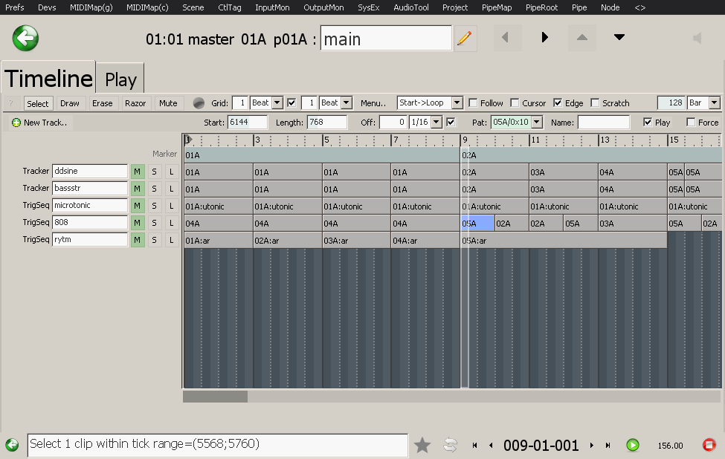Mute the 808 TrigSeq with its M button

pos(138,223)
